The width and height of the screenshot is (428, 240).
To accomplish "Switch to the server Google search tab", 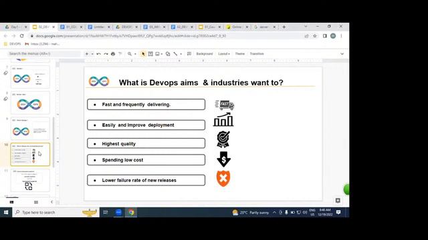I will 265,27.
